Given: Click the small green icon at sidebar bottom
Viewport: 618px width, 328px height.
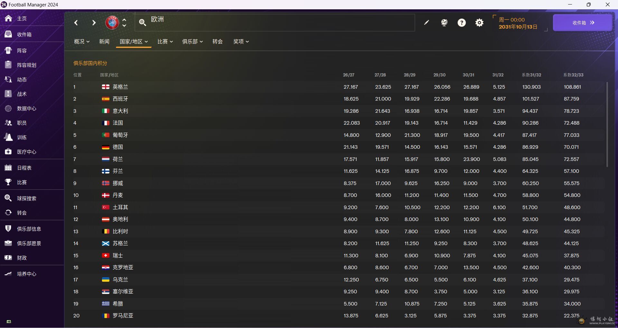Looking at the screenshot, I should [x=9, y=321].
